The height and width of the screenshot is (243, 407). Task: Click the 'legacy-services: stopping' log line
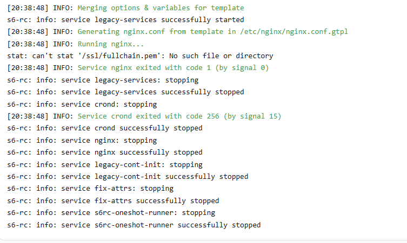coord(103,80)
